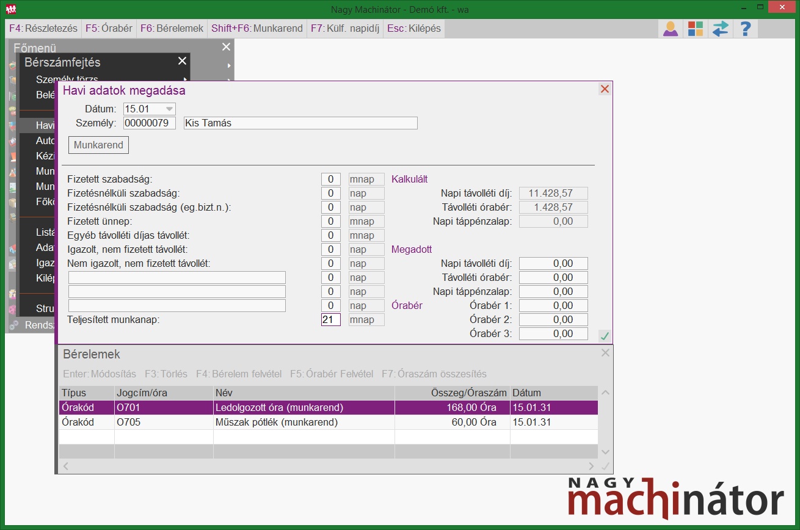Click Esc: Kilépés in the top toolbar
Viewport: 800px width, 530px height.
[x=414, y=29]
